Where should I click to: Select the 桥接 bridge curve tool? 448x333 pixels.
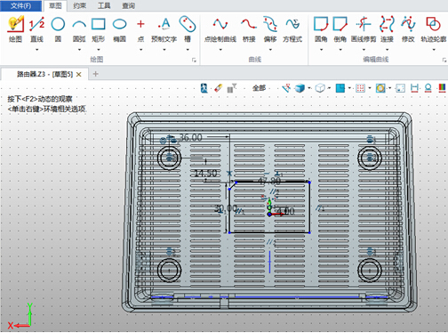click(249, 29)
